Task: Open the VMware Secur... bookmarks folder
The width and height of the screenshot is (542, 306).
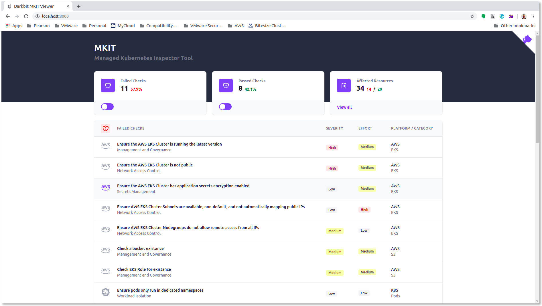Action: coord(203,26)
